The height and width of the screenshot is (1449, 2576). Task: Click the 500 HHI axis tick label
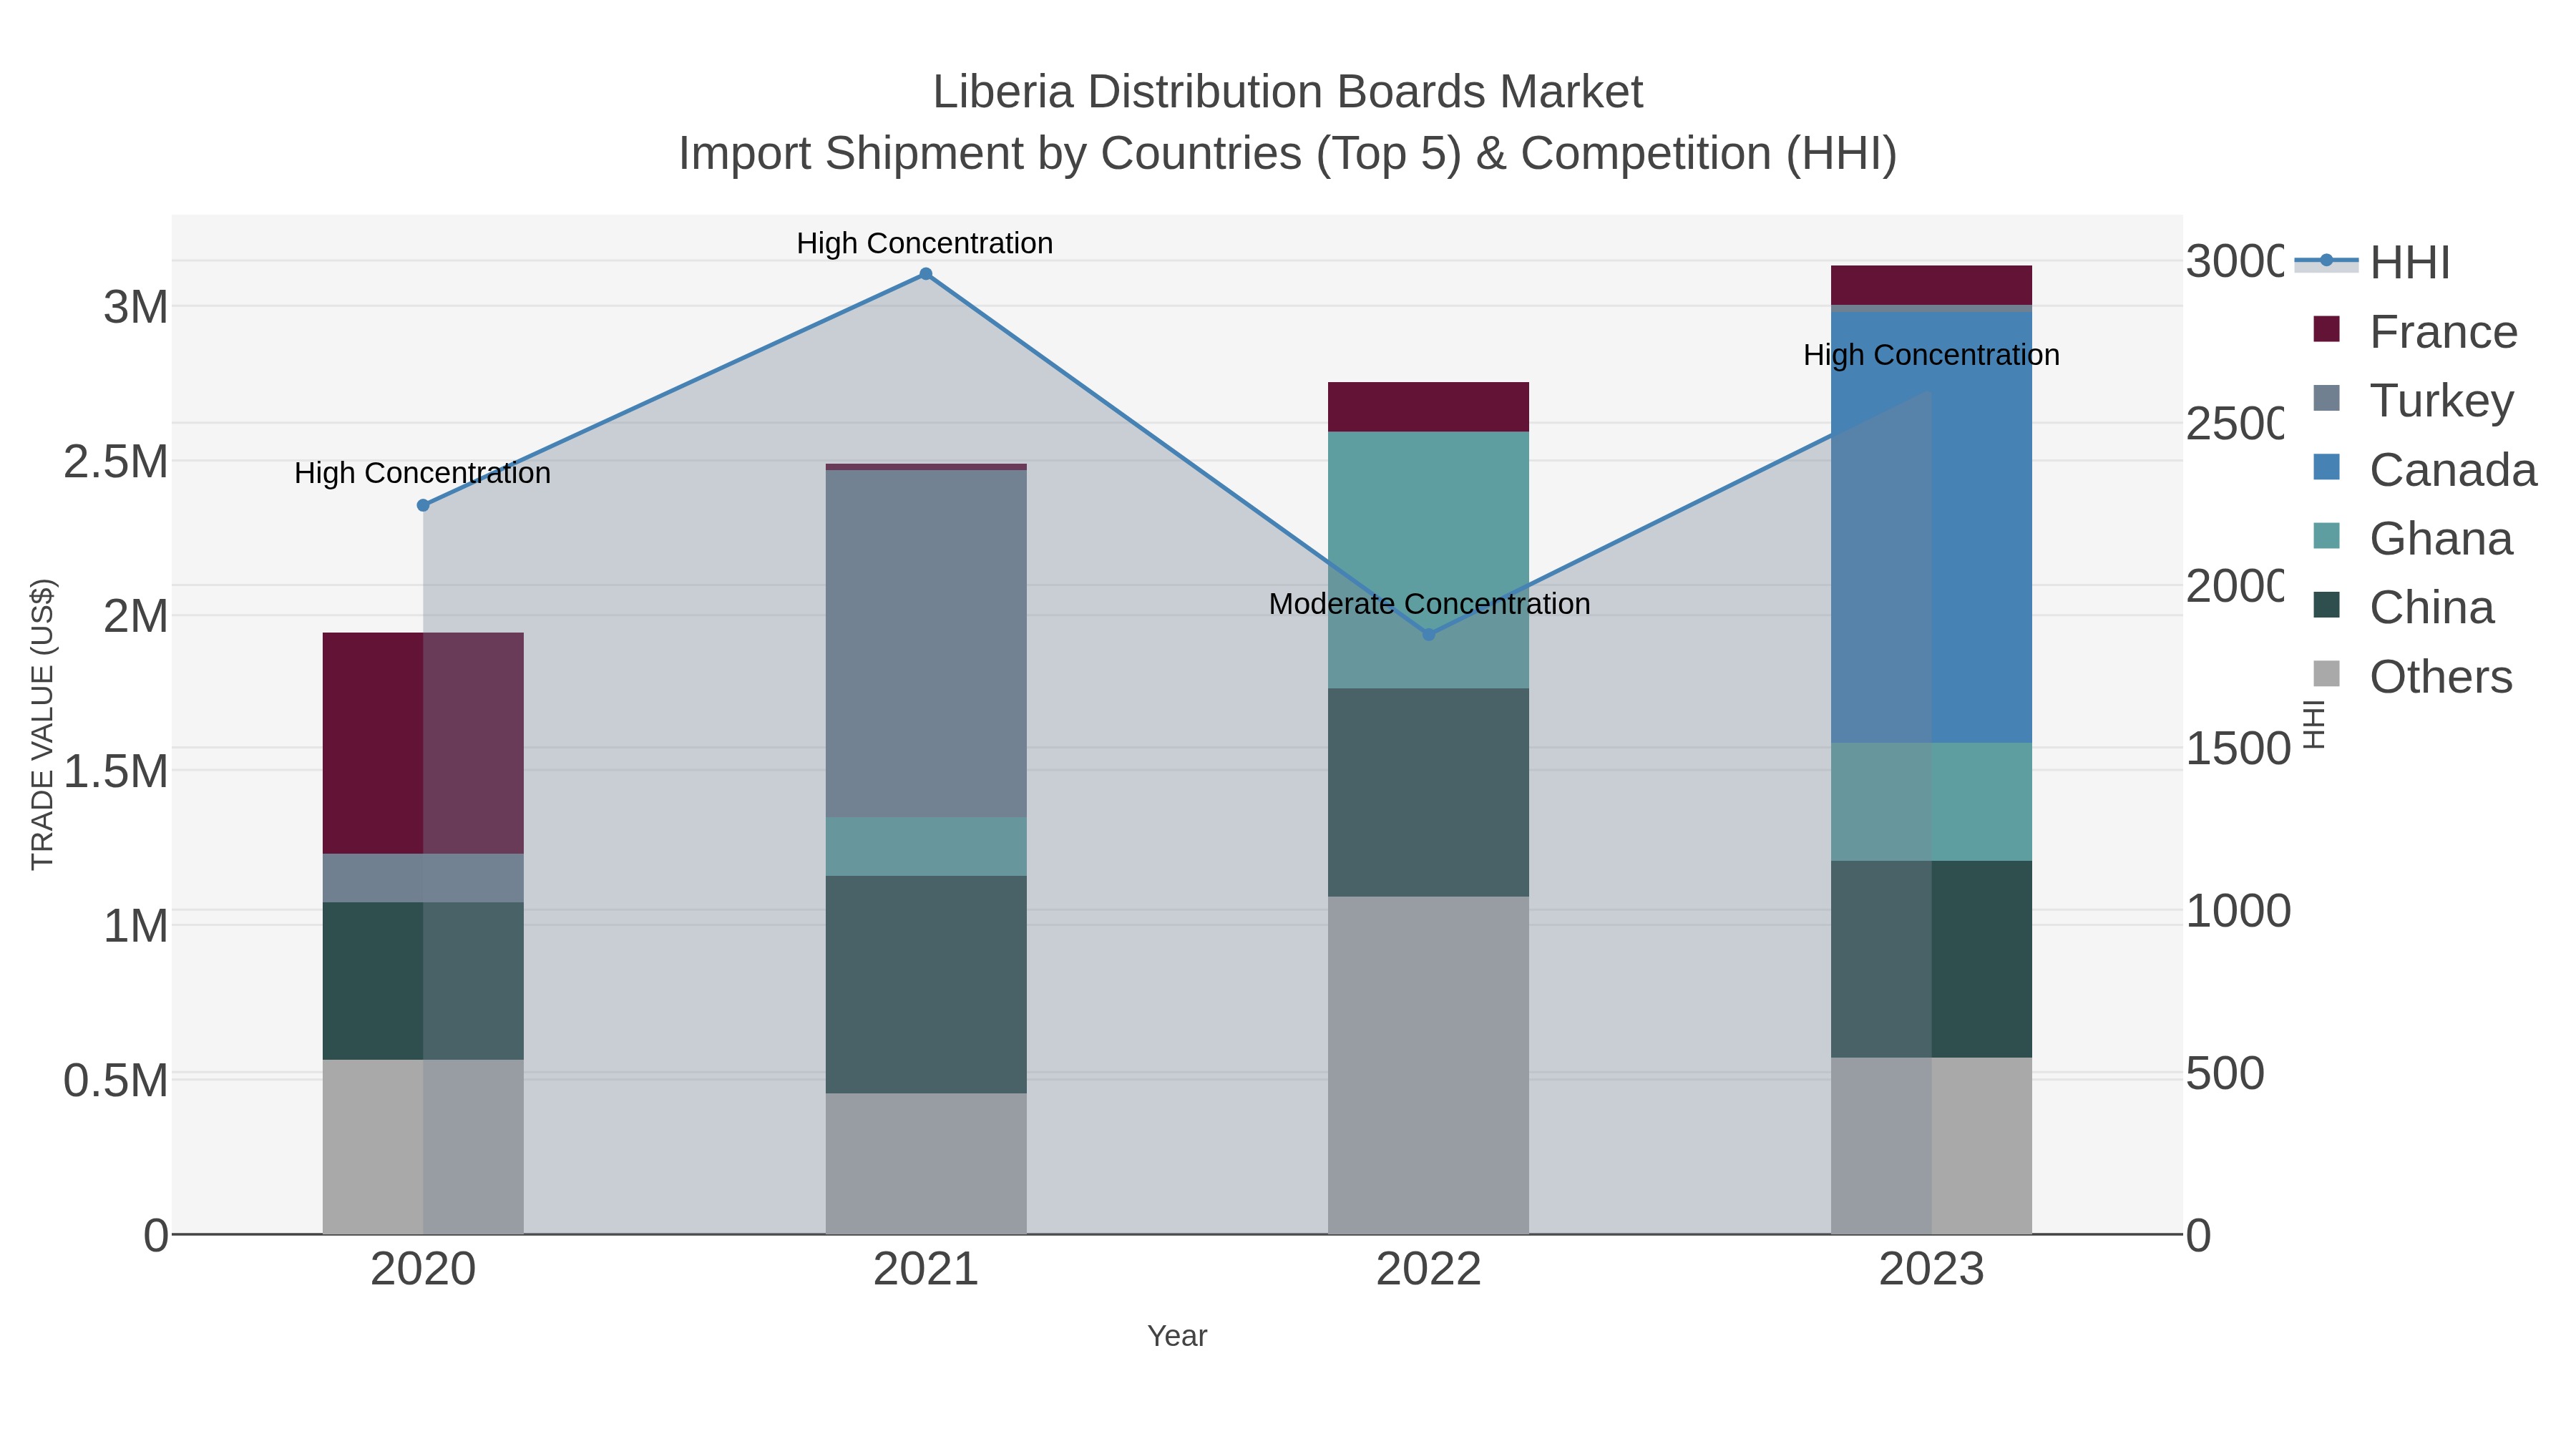pyautogui.click(x=2225, y=1074)
